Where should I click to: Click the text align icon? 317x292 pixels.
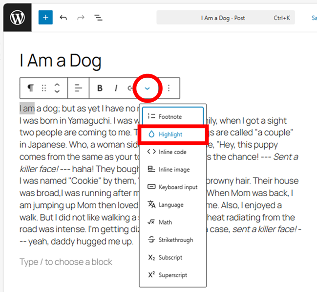[78, 88]
